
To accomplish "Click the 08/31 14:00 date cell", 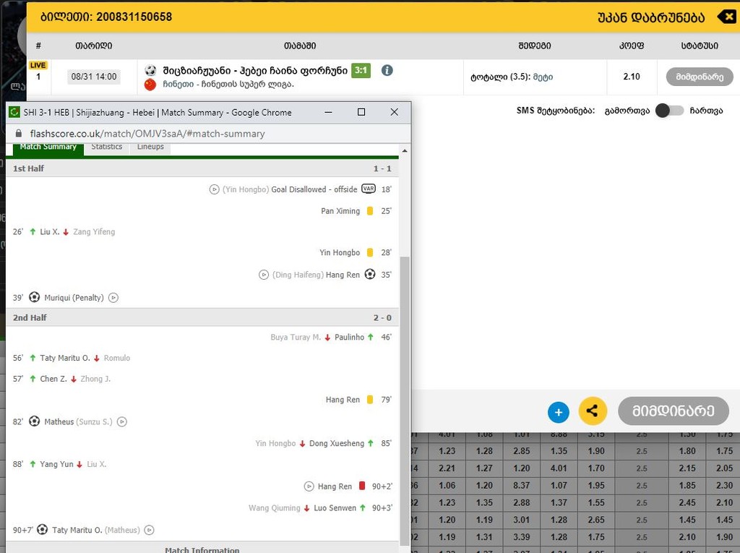I will [94, 77].
